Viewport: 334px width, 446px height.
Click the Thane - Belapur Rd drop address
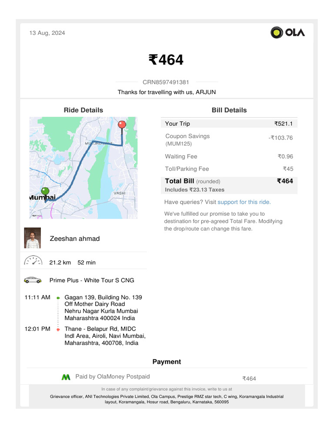click(x=105, y=336)
